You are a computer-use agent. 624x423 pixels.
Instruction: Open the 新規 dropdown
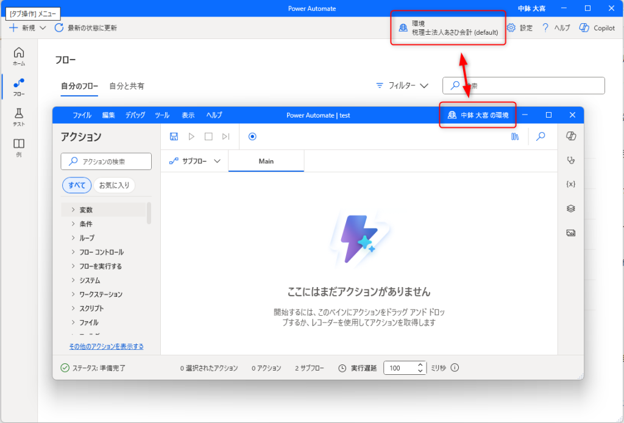tap(27, 28)
